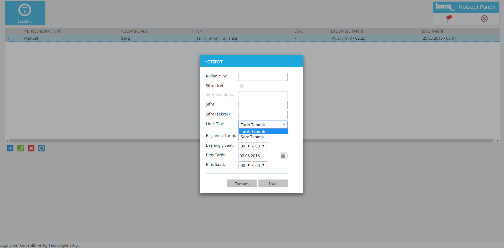The height and width of the screenshot is (248, 504).
Task: Click the disabled Şifre Uzunluğu field
Action: pyautogui.click(x=263, y=95)
